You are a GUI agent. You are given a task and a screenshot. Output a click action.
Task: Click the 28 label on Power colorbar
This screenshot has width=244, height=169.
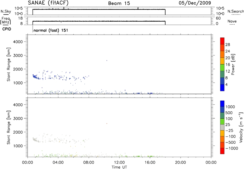tap(228, 45)
